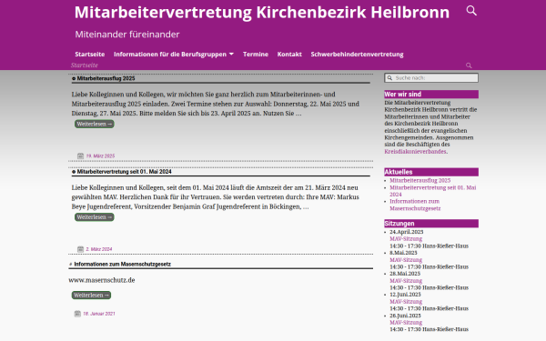Open Schwerbehindertenvertretung menu item

(357, 55)
